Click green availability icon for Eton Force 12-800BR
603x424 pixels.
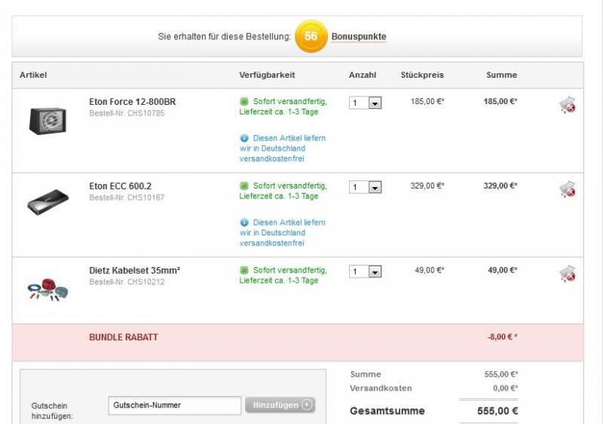pos(243,102)
